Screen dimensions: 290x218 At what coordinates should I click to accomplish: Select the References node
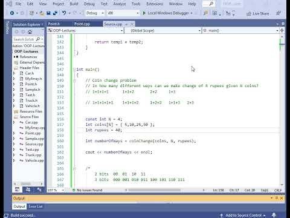pos(28,57)
